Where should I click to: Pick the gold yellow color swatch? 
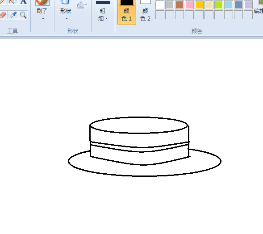tap(199, 5)
